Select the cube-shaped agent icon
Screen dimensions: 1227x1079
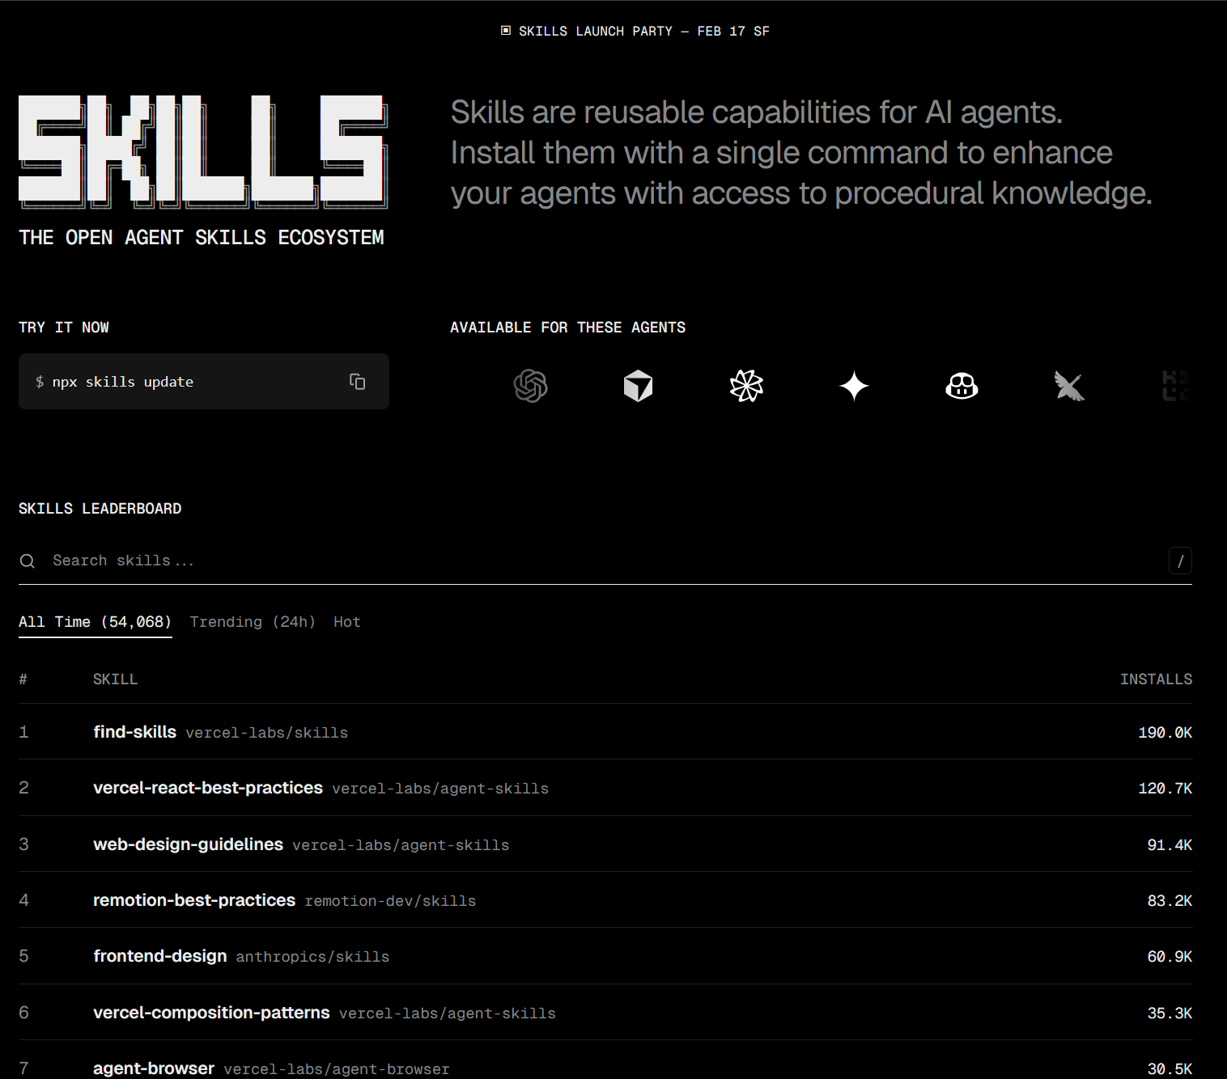pos(639,386)
